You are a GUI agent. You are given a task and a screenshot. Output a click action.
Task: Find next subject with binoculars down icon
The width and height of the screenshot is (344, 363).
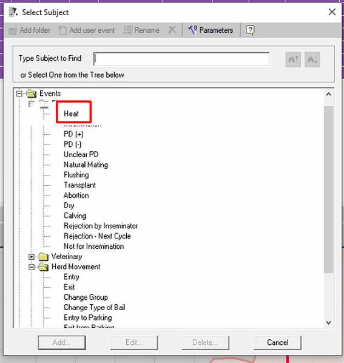(312, 59)
